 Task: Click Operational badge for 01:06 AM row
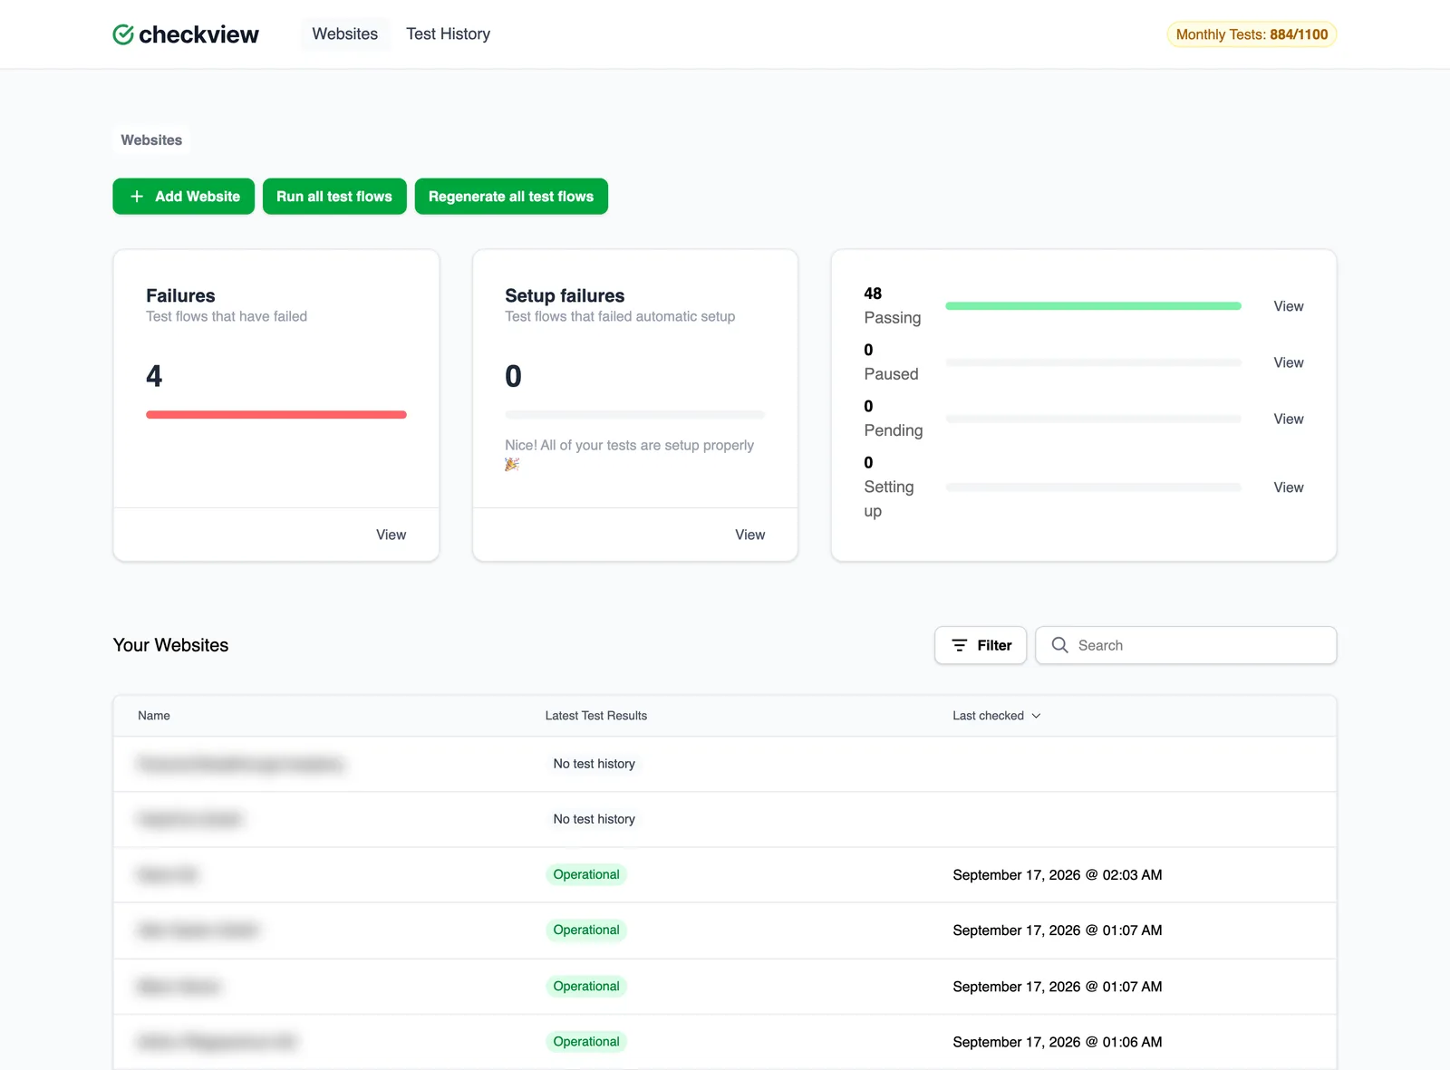click(586, 1042)
